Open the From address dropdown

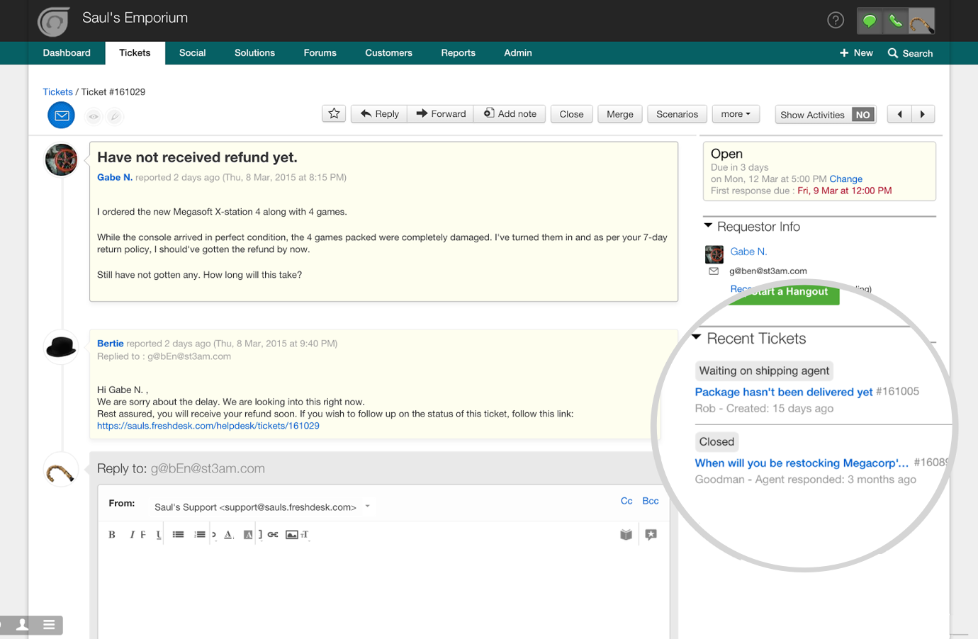click(367, 507)
